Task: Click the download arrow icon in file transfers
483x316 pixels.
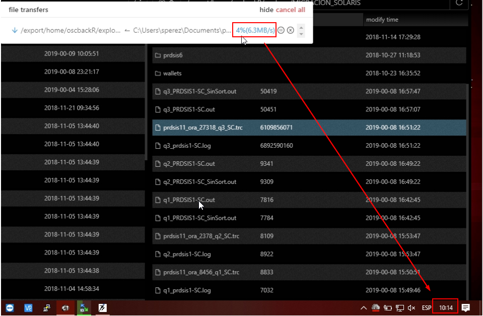Action: [x=15, y=30]
